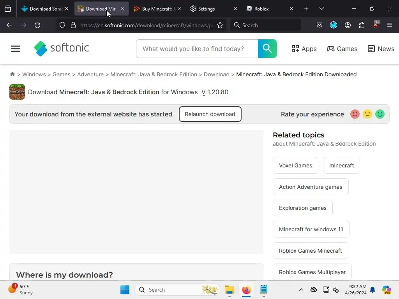Open Action Adventure games topic

point(311,186)
